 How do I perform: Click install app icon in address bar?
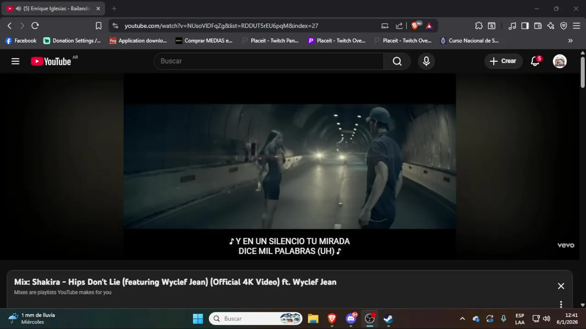tap(385, 26)
